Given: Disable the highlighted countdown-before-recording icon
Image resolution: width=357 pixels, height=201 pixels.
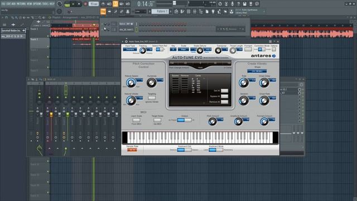Looking at the screenshot, I should (115, 4).
